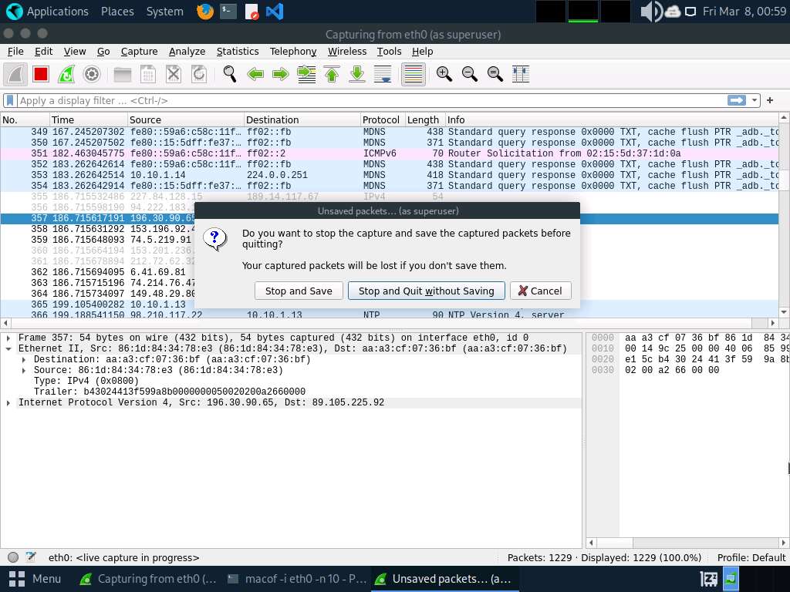Image resolution: width=790 pixels, height=592 pixels.
Task: Open find packet magnifier icon
Action: point(230,75)
